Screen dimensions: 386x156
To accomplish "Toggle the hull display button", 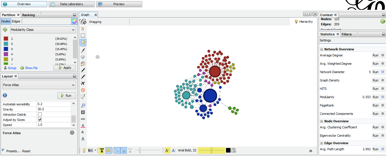I will (x=109, y=150).
